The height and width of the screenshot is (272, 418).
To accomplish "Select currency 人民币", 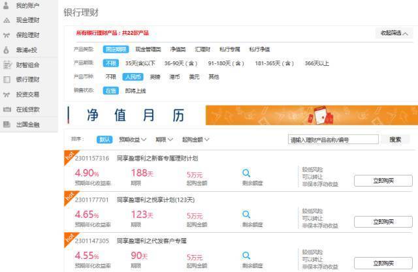I will coord(133,77).
